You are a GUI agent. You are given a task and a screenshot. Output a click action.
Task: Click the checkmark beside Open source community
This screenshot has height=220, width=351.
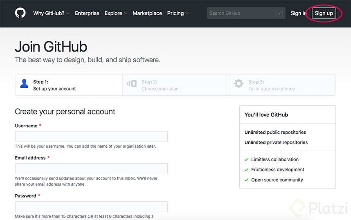pyautogui.click(x=246, y=180)
